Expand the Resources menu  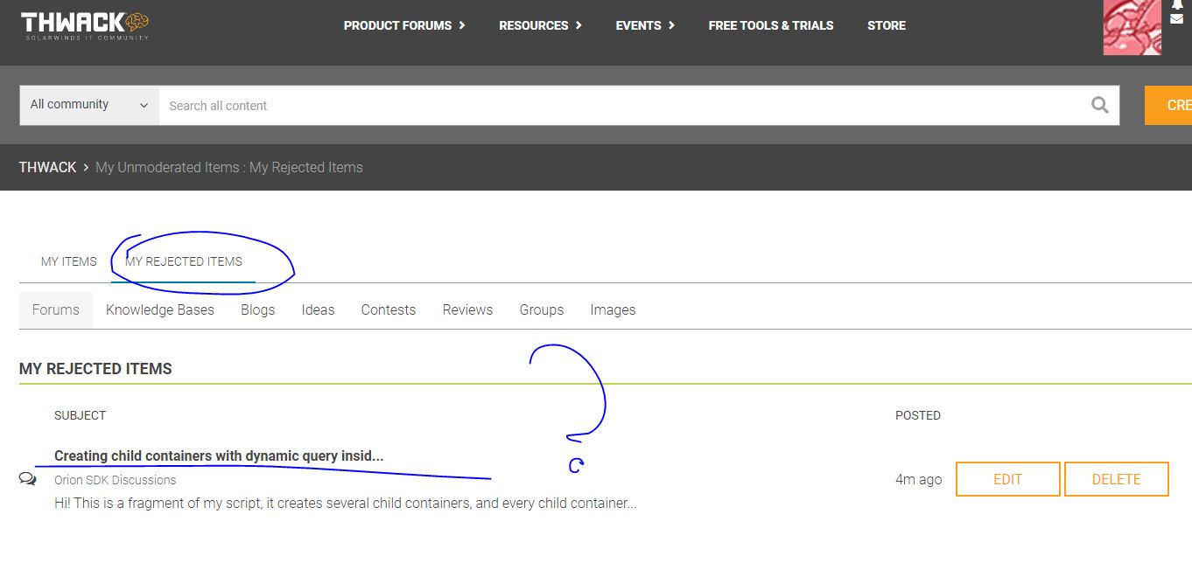click(x=540, y=25)
